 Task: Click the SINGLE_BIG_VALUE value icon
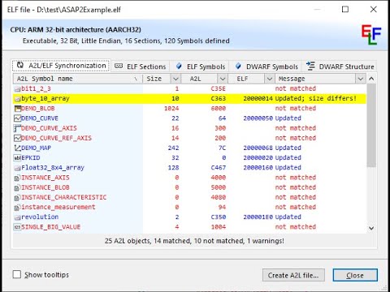[x=18, y=227]
